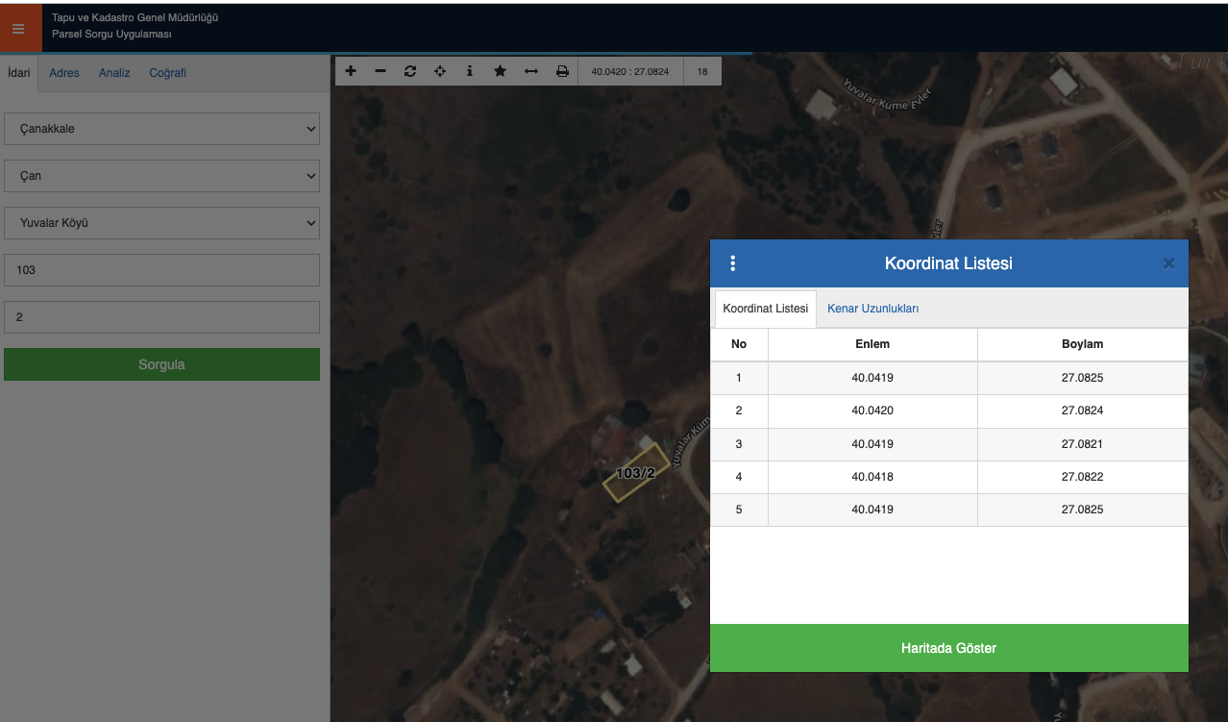Close the Koordinat Listesi dialog
1228x722 pixels.
coord(1168,263)
